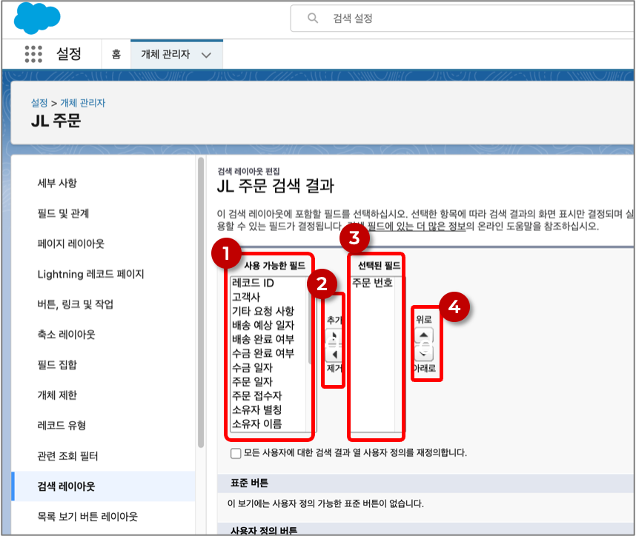Toggle 모든 사용자에 대한 검색 결과 checkbox

236,453
